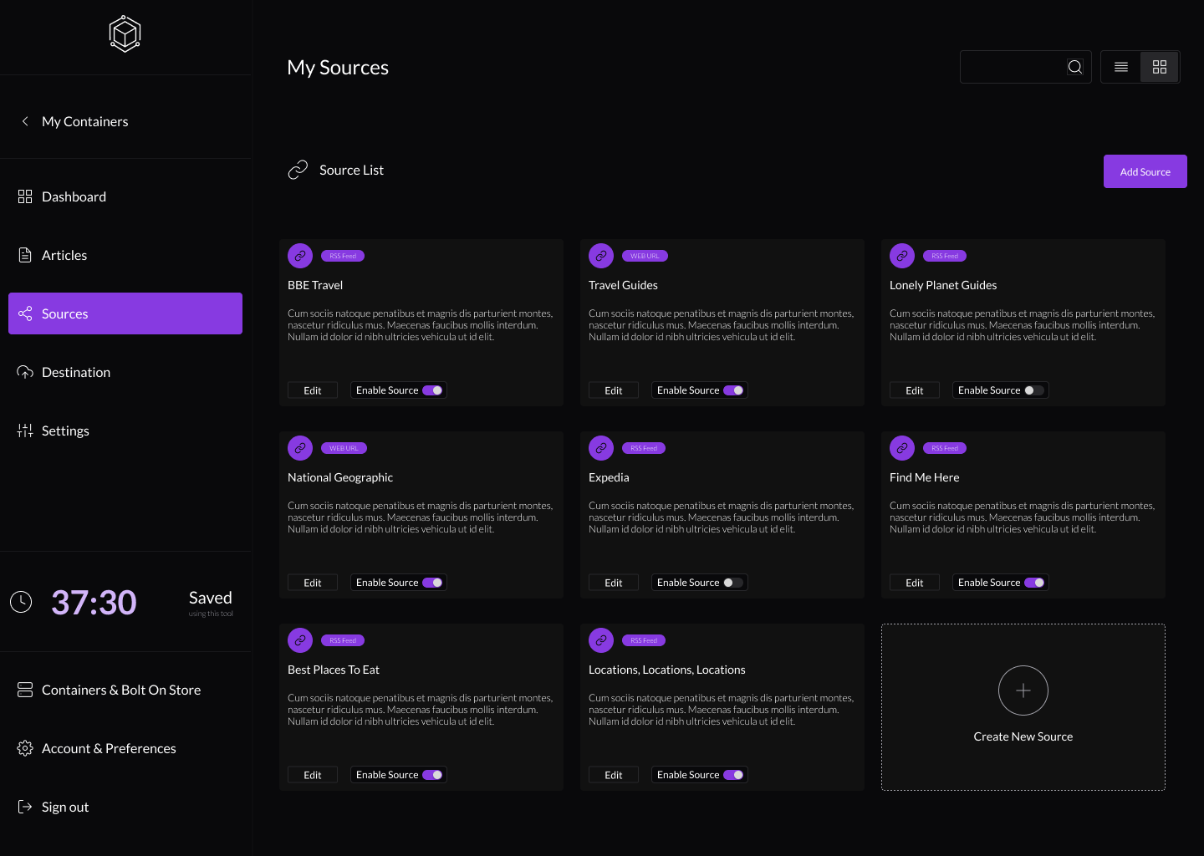Disable the Enable Source toggle on BBE Travel

point(433,390)
